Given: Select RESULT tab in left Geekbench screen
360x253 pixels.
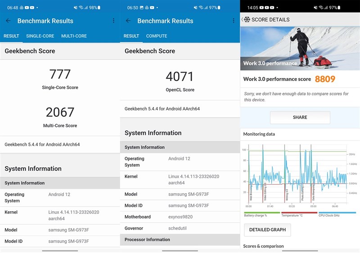Looking at the screenshot, I should pos(11,36).
